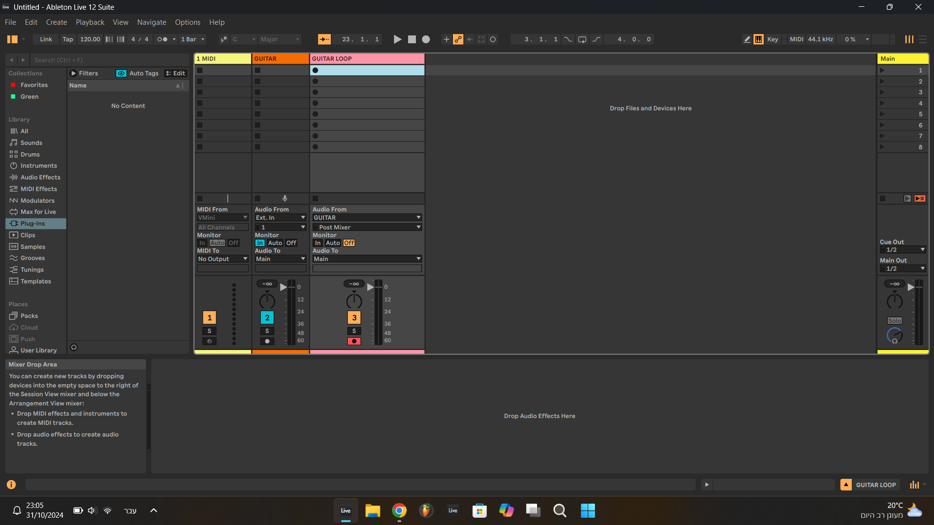Open GUITAR LOOP Audio From GUITAR dropdown
Viewport: 934px width, 525px height.
tap(367, 218)
